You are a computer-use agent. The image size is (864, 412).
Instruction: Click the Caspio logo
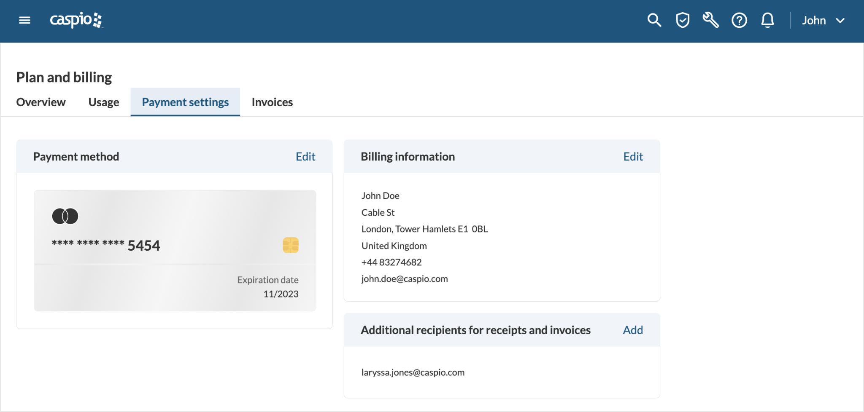tap(76, 20)
